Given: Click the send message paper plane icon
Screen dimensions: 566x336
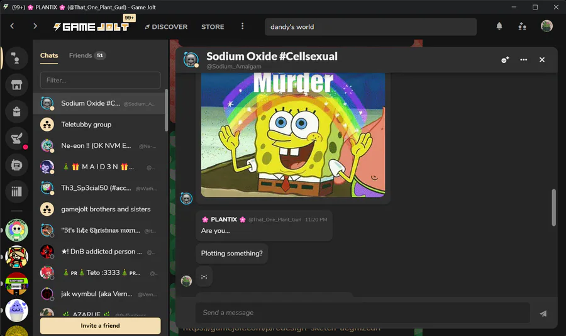Looking at the screenshot, I should pyautogui.click(x=543, y=313).
